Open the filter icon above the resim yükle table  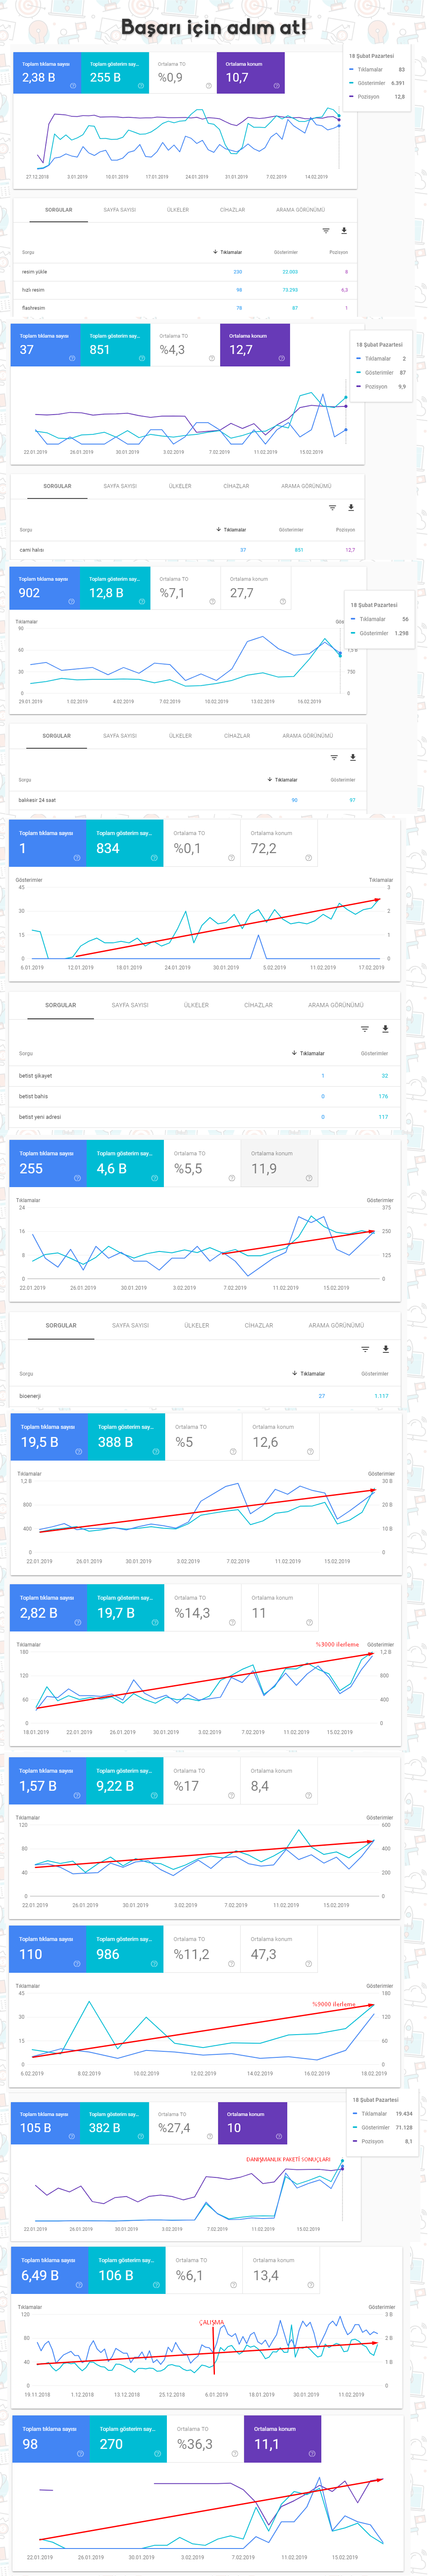point(326,231)
